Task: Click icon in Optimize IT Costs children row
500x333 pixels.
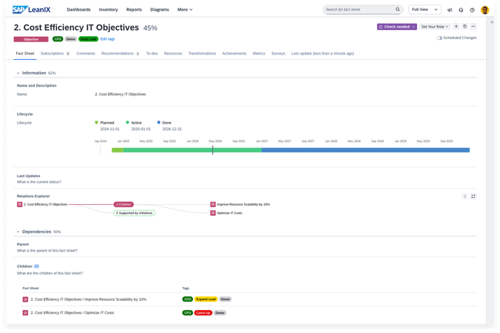Action: click(25, 312)
